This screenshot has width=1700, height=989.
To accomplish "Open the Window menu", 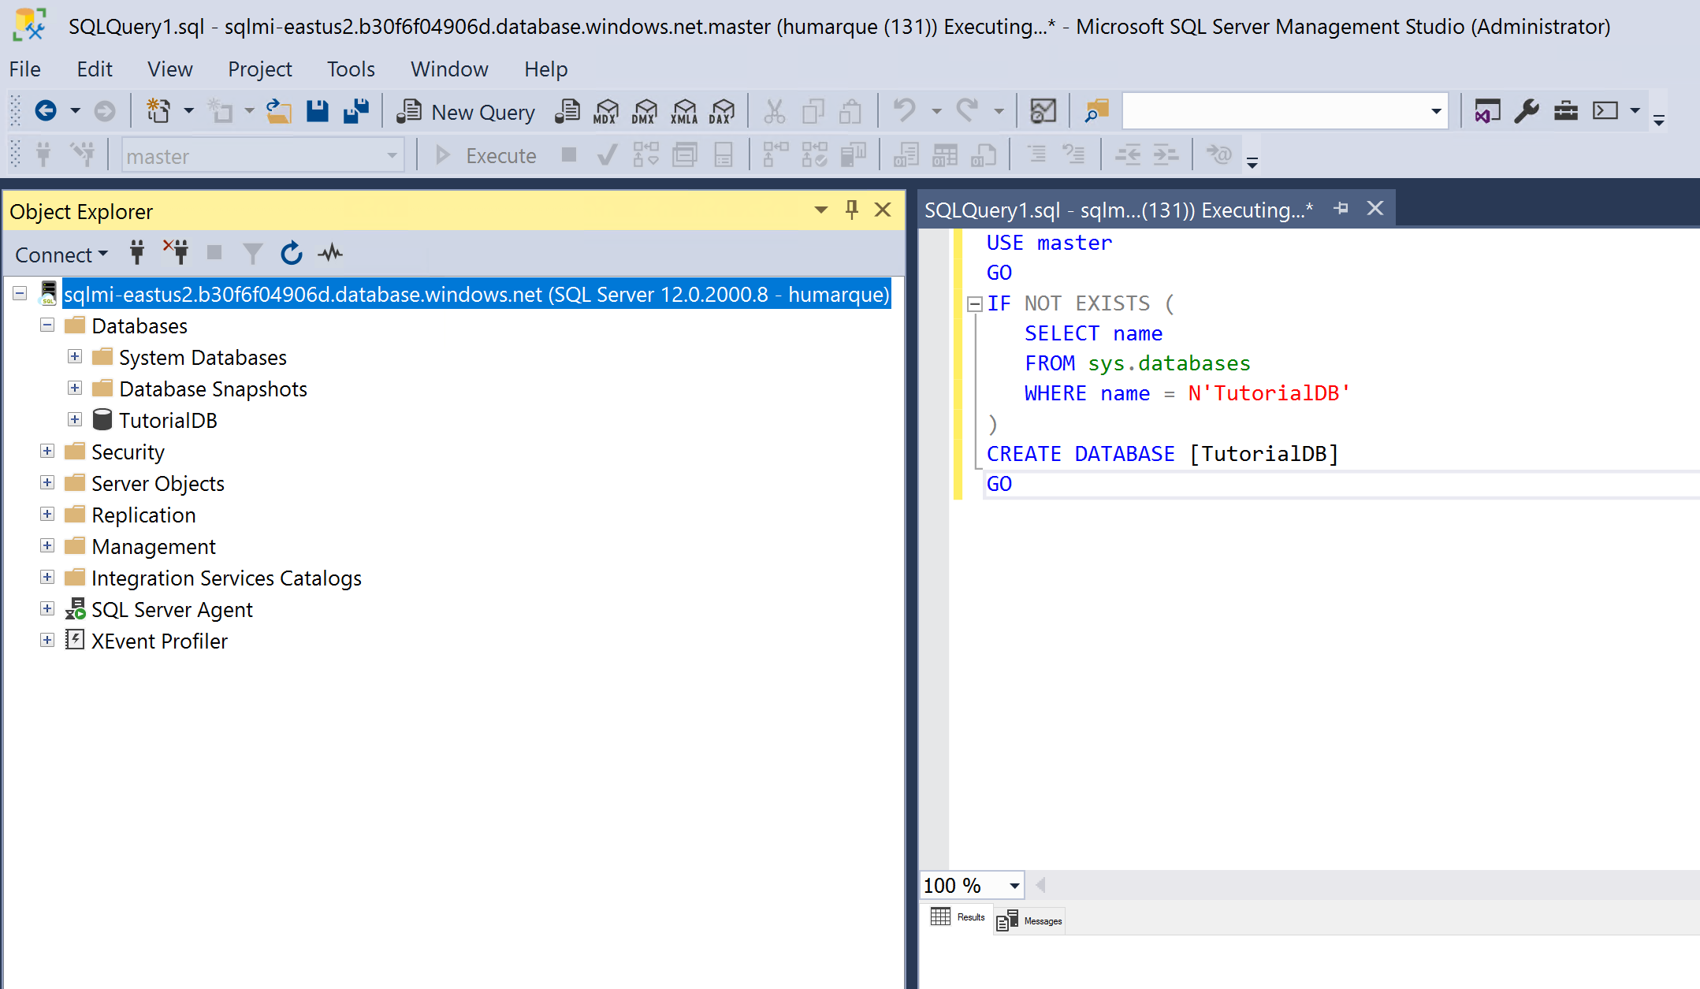I will (x=449, y=69).
